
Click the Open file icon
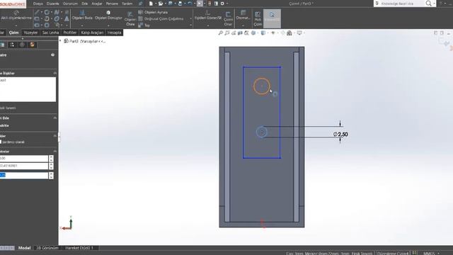pos(161,4)
